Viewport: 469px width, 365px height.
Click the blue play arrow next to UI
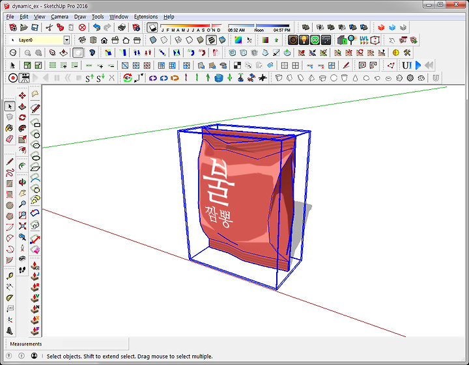point(418,66)
